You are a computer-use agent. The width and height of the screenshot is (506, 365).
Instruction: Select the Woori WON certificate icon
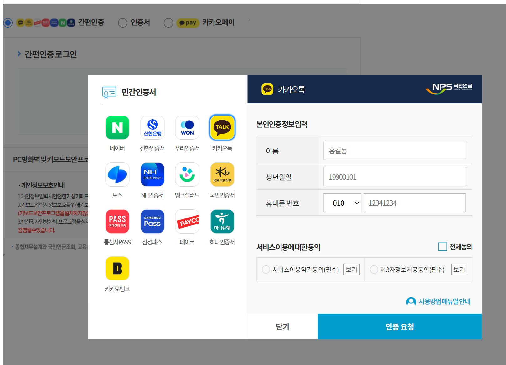tap(187, 127)
